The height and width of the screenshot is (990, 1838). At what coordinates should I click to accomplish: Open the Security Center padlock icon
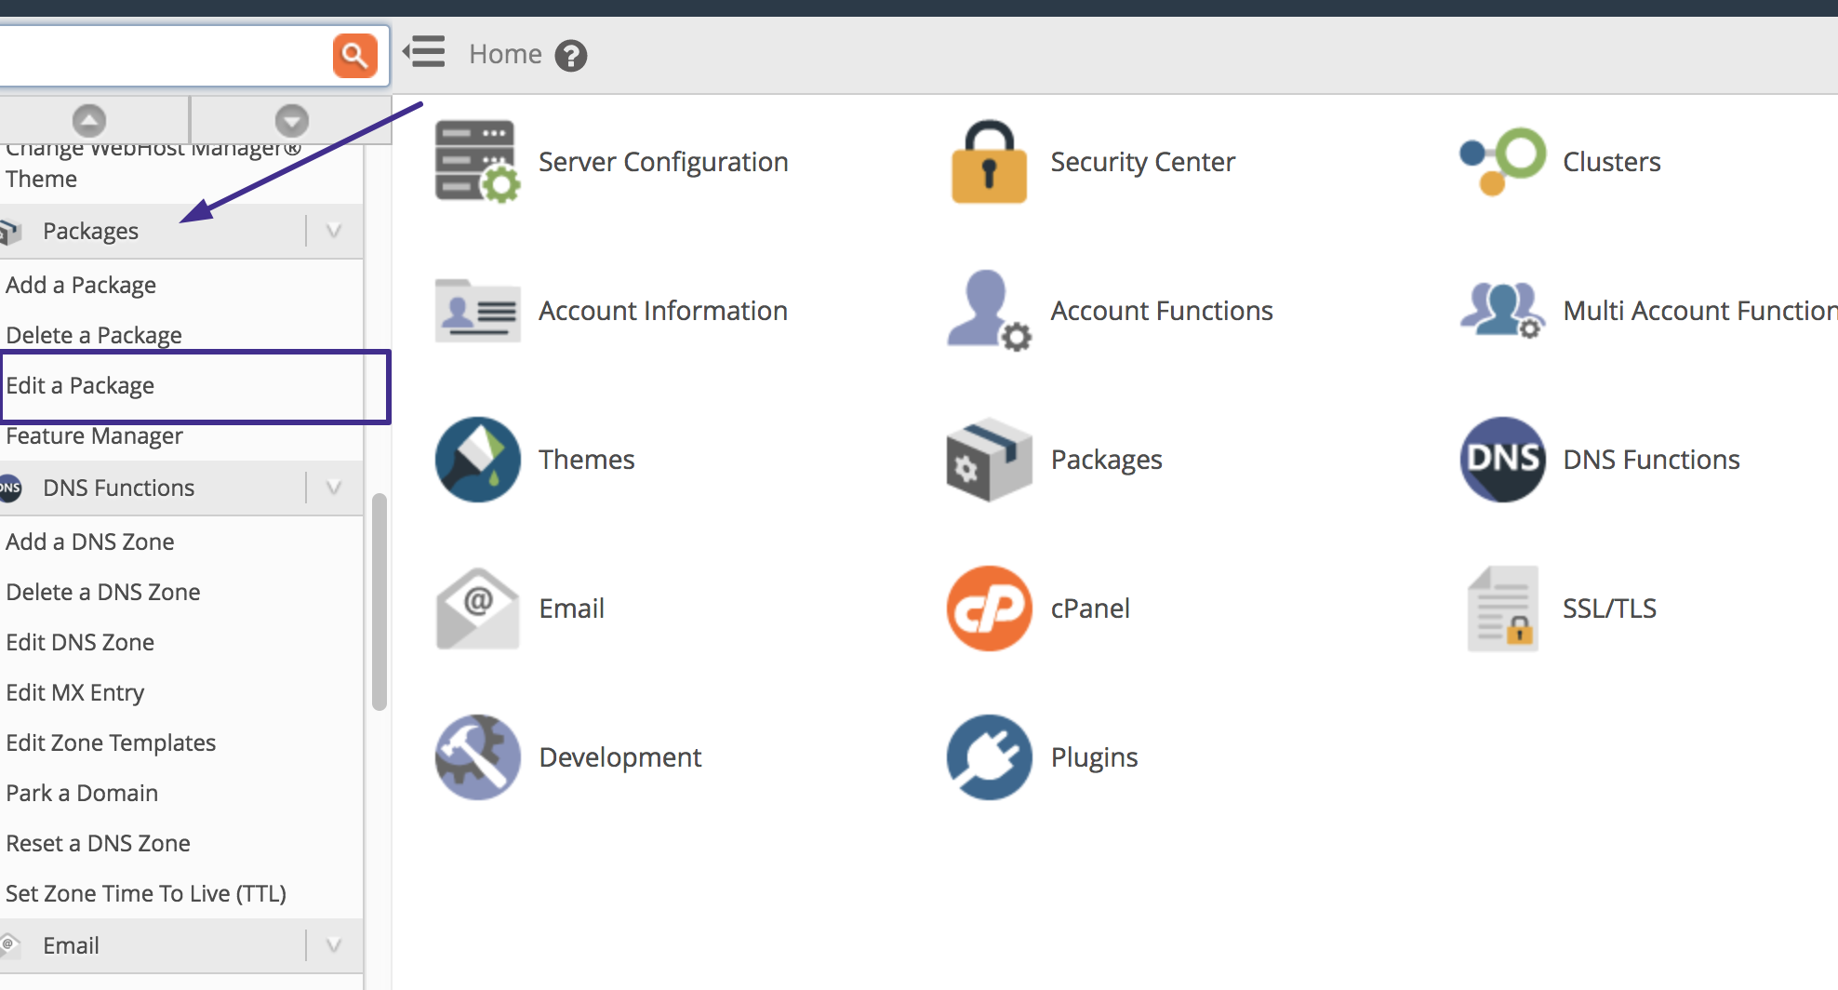989,161
